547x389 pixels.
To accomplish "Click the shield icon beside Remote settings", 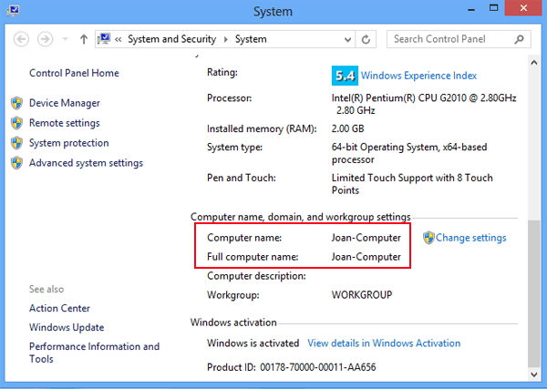I will pyautogui.click(x=16, y=123).
